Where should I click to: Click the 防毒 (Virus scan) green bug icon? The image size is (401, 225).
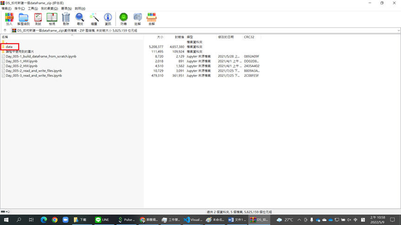[x=123, y=19]
